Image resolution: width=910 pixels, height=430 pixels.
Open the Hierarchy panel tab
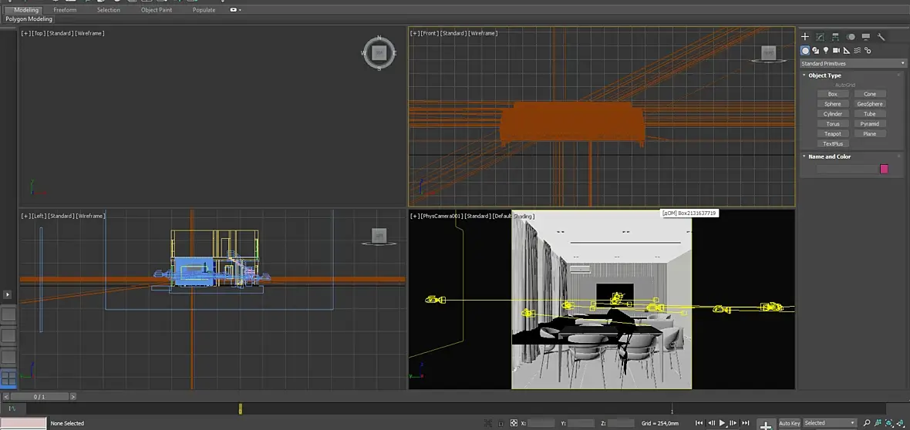(x=835, y=36)
